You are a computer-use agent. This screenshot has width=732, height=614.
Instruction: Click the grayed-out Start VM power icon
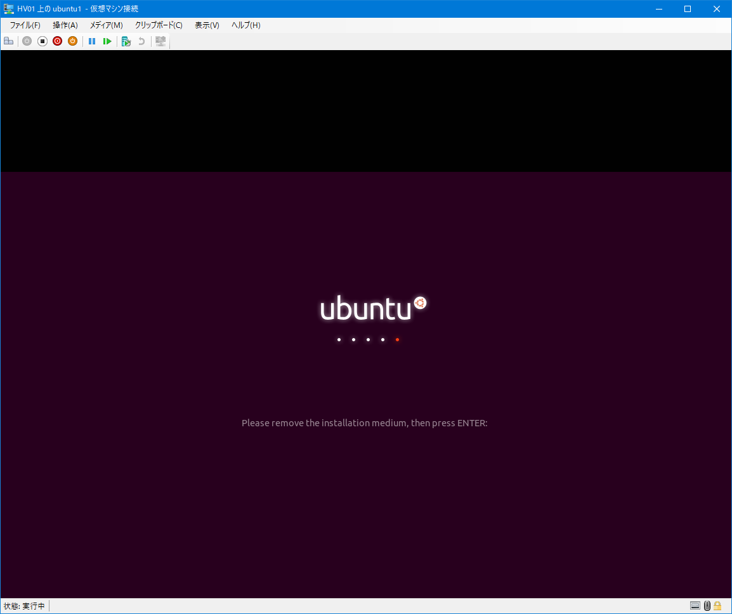(27, 41)
